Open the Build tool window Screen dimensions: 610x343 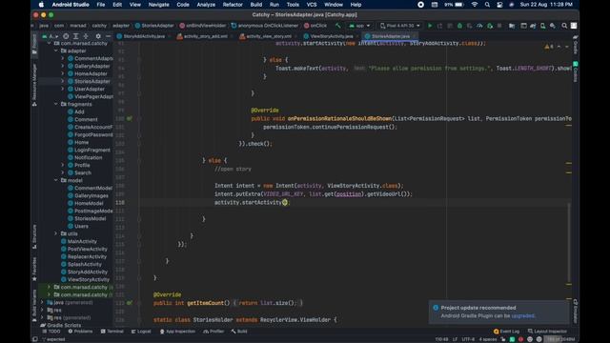coord(239,332)
